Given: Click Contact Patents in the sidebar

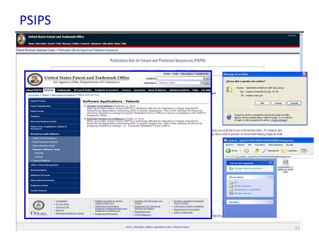Looking at the screenshot, I should click(54, 191).
